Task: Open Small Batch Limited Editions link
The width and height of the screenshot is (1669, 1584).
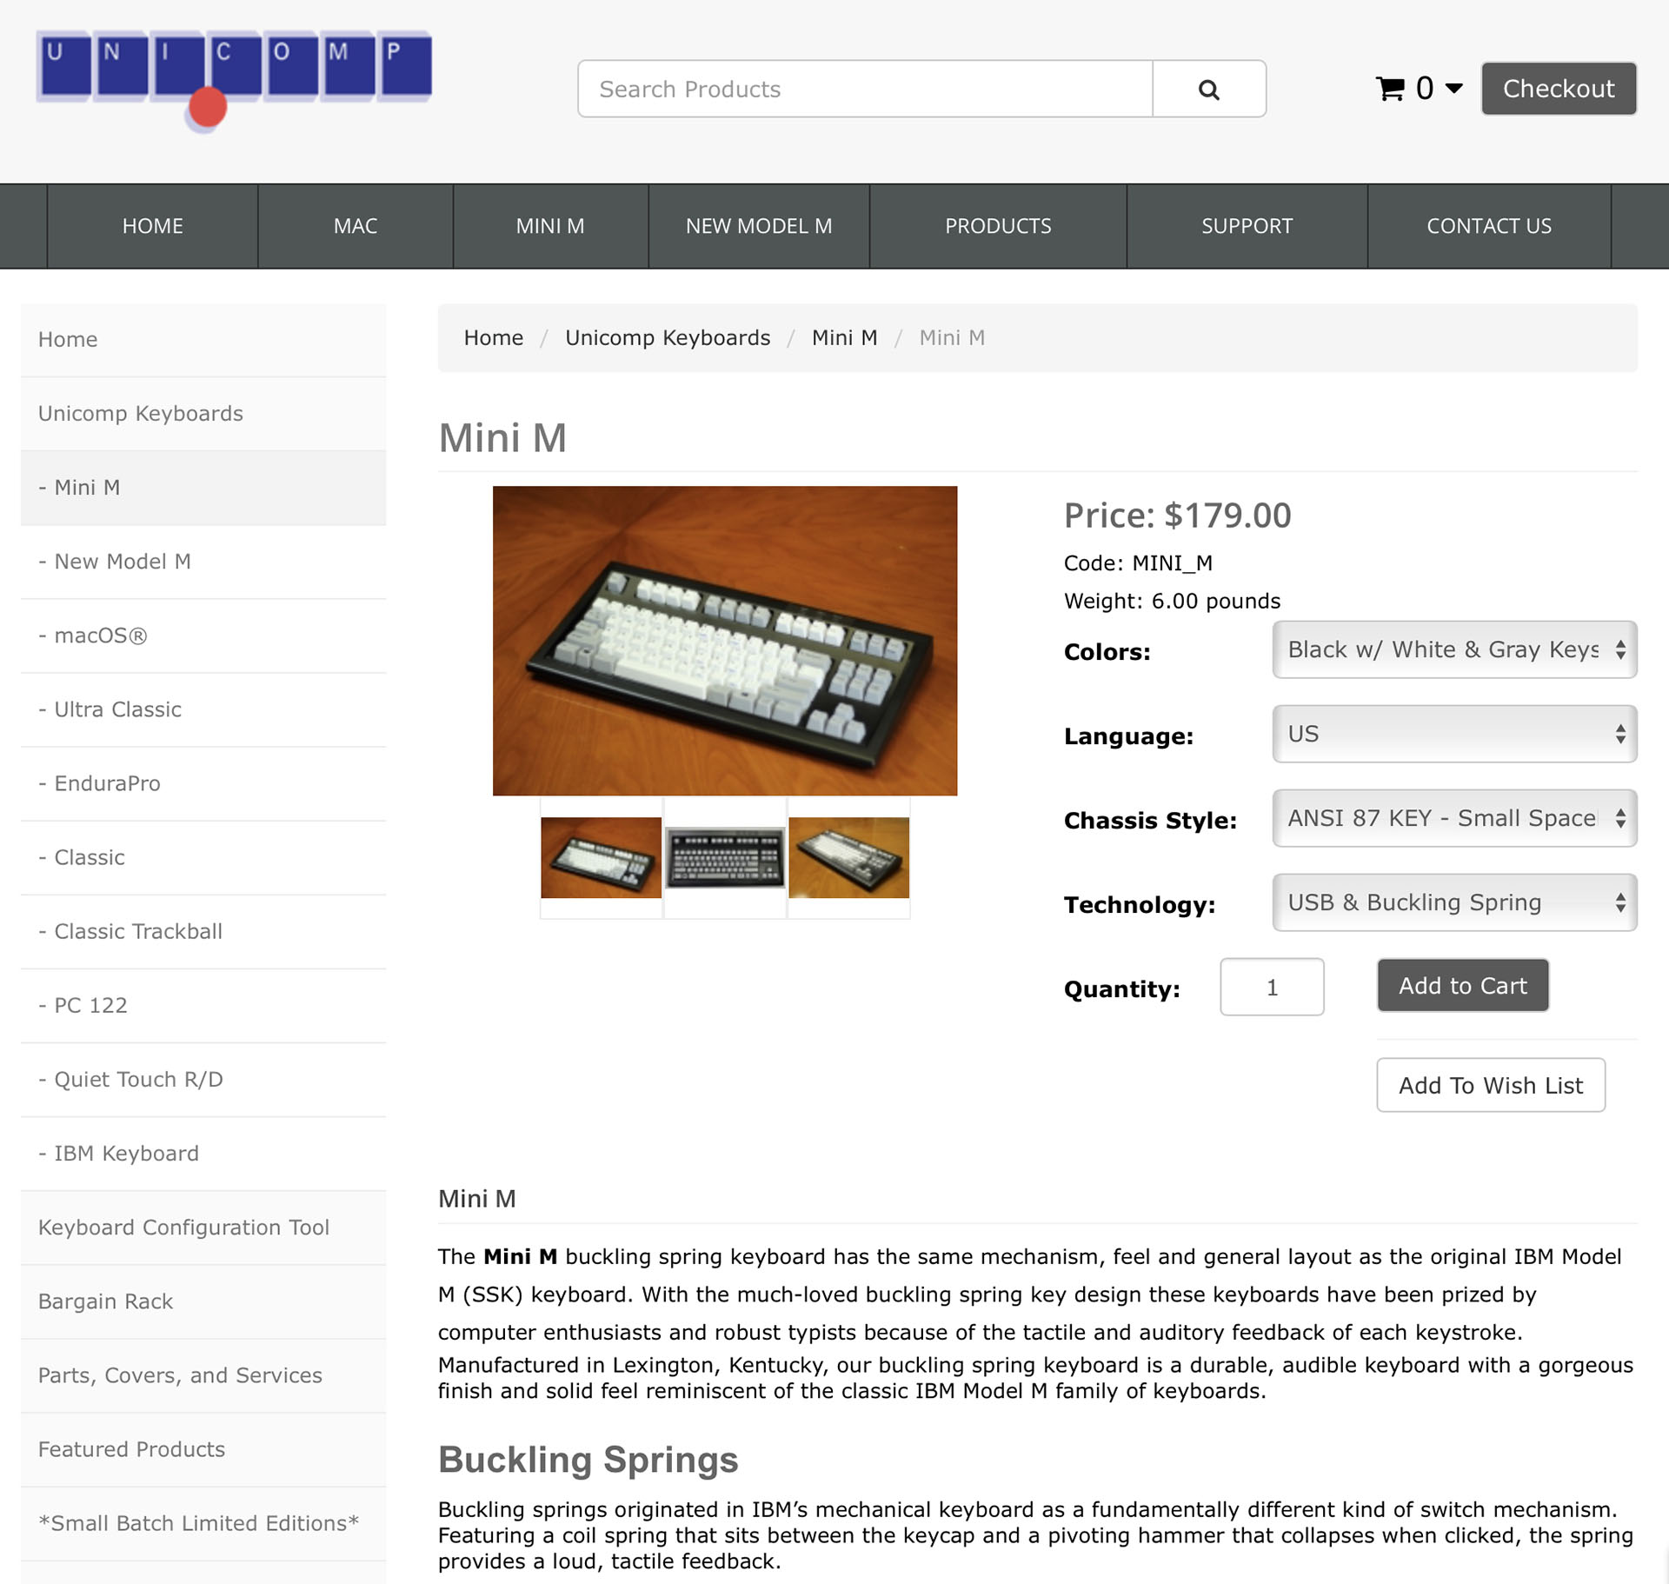Action: [203, 1523]
